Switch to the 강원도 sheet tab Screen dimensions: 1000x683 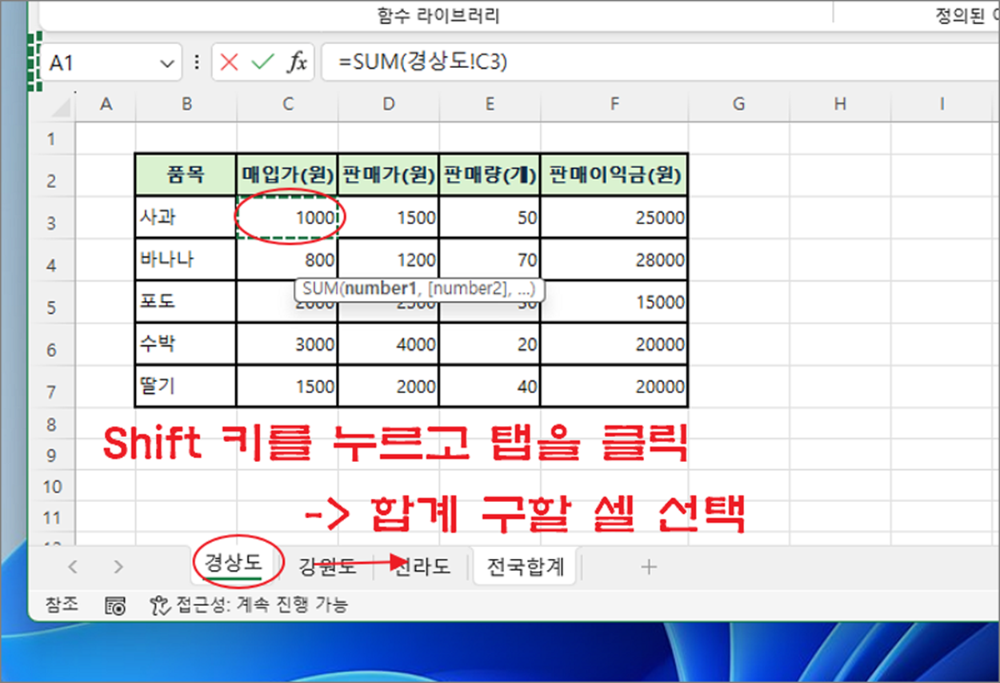pos(326,567)
